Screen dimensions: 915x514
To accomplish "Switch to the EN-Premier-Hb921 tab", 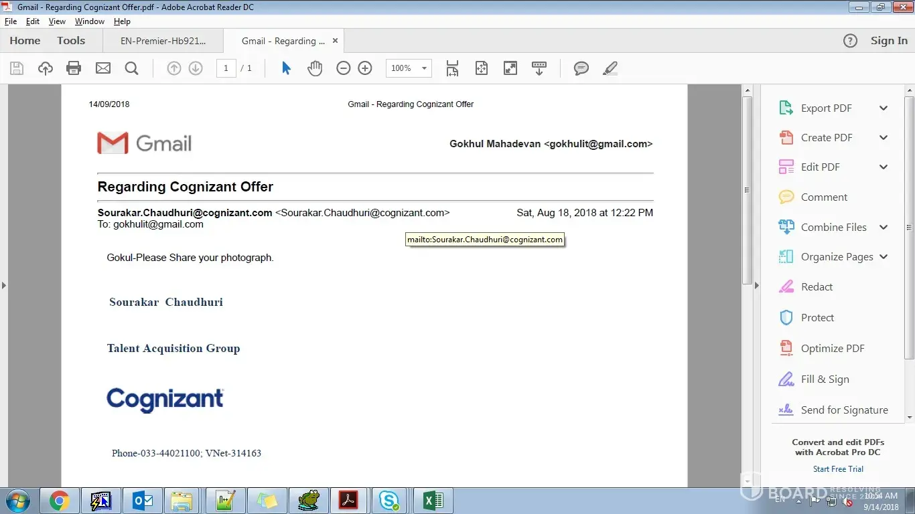I will 163,41.
